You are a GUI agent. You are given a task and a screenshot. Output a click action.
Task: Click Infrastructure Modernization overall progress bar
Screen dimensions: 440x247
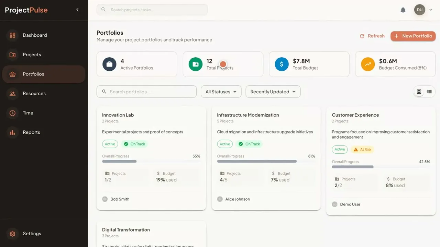point(266,161)
